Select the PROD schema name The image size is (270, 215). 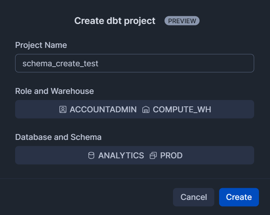171,155
